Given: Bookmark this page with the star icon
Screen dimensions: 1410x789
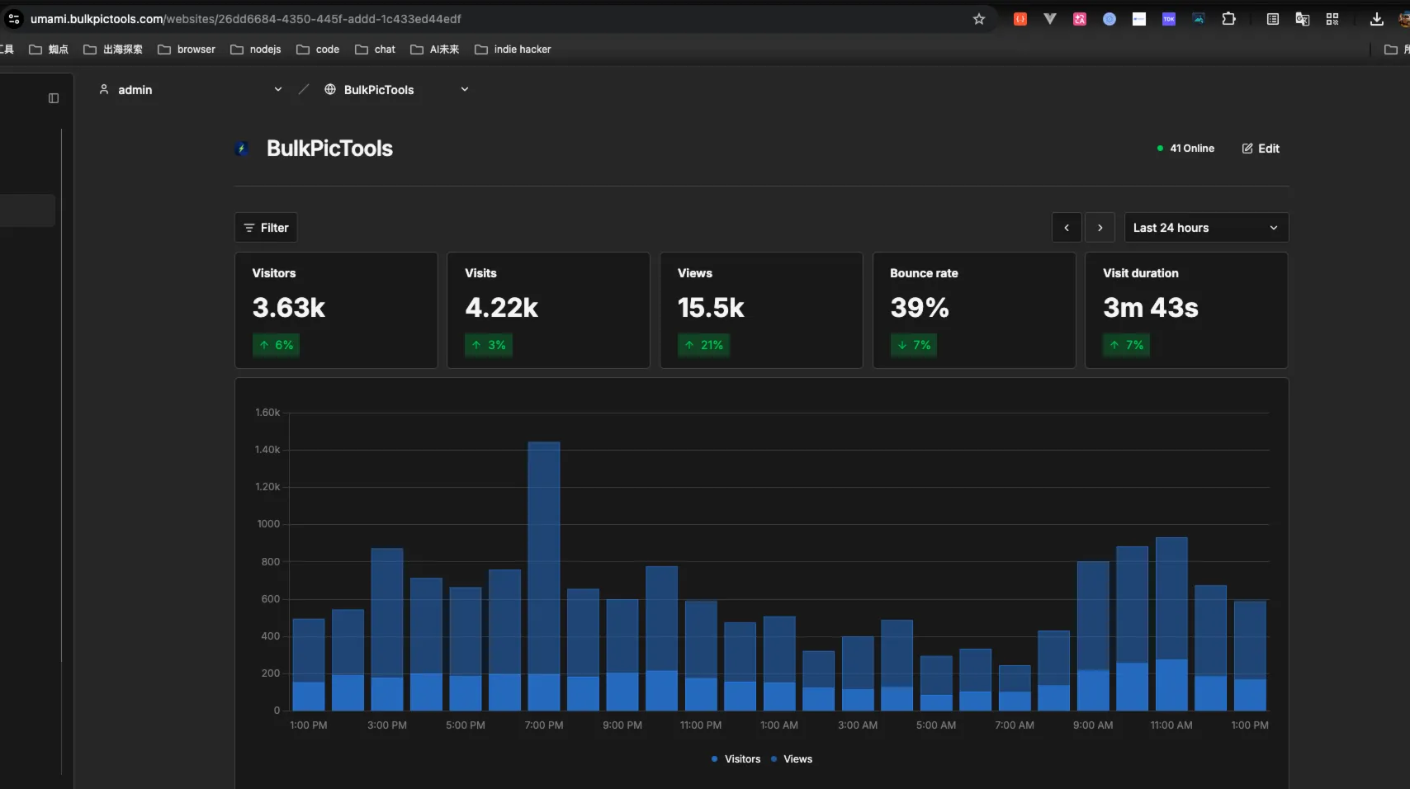Looking at the screenshot, I should tap(979, 19).
